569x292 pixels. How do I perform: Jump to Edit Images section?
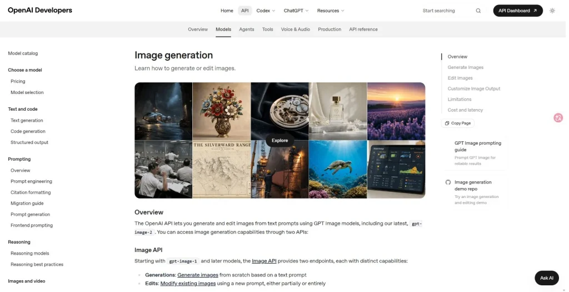pyautogui.click(x=460, y=78)
